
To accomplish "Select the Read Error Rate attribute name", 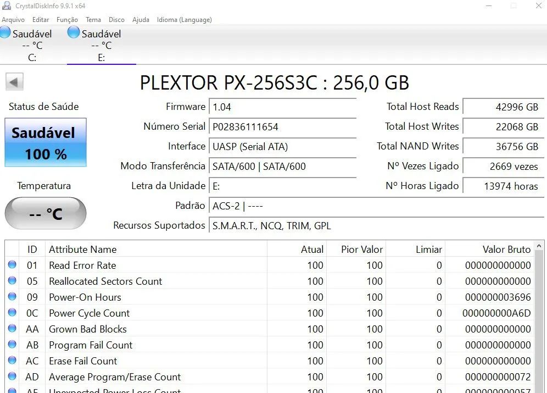I will (82, 265).
